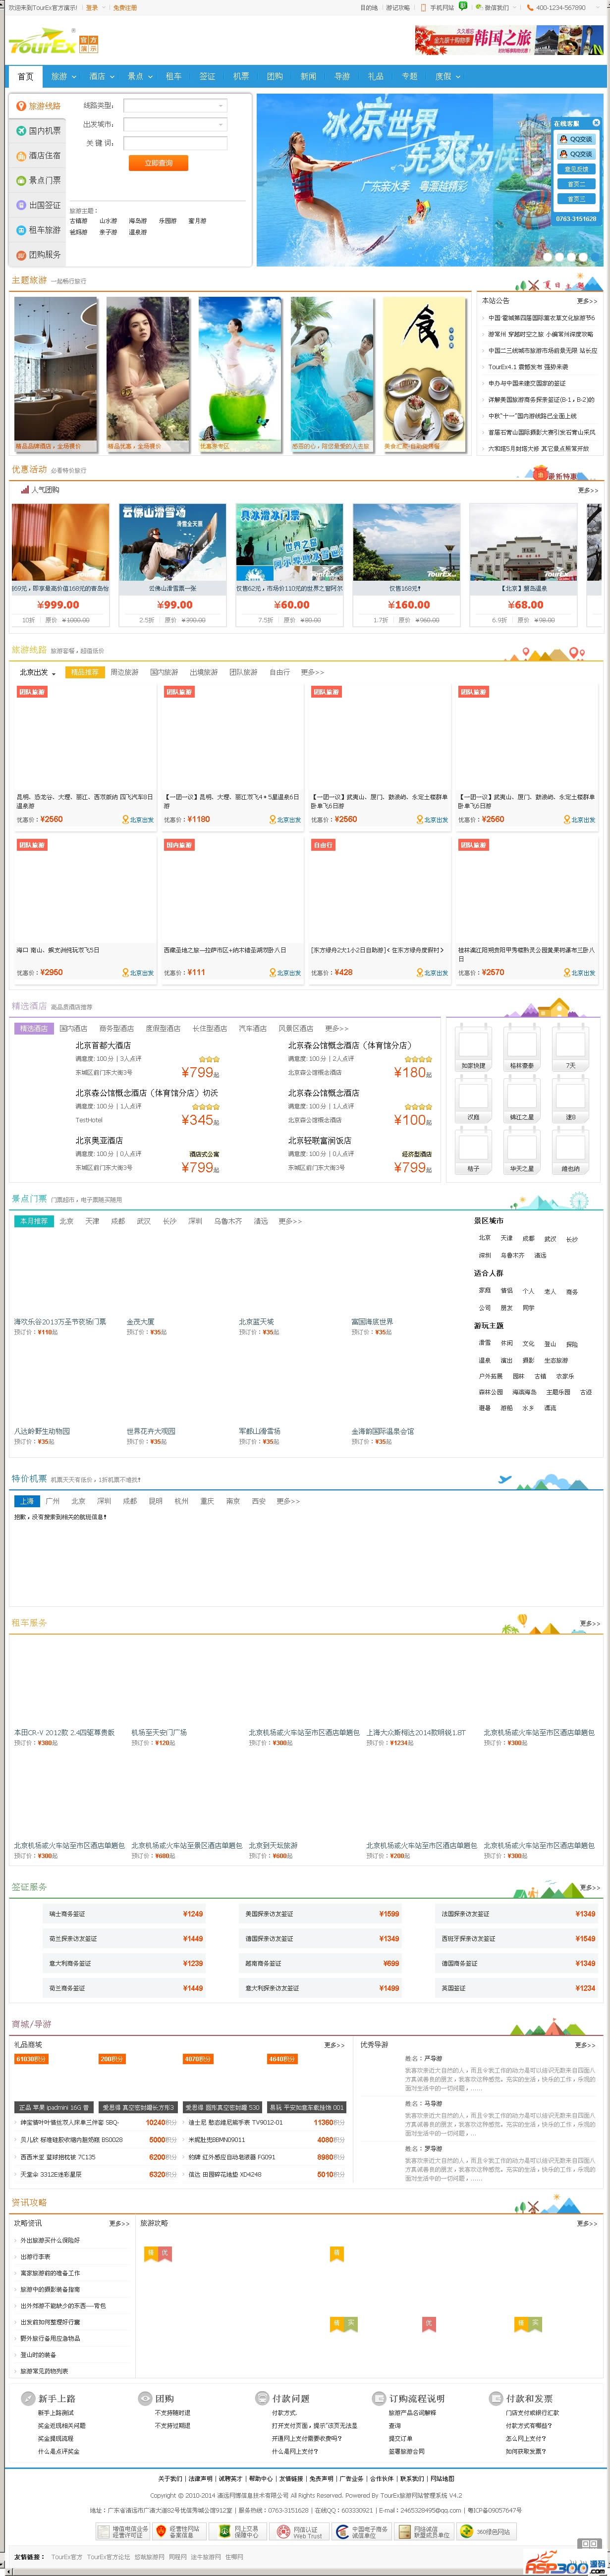Choose 租车旅游 in the search sidebar
Screen dimensions: 610x2576
point(38,230)
